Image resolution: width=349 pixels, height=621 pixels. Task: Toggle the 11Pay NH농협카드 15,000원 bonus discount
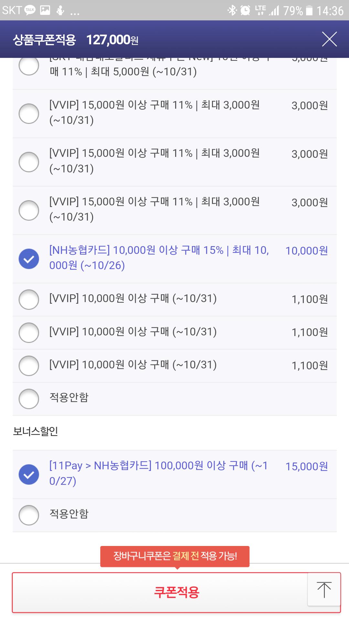(x=174, y=474)
